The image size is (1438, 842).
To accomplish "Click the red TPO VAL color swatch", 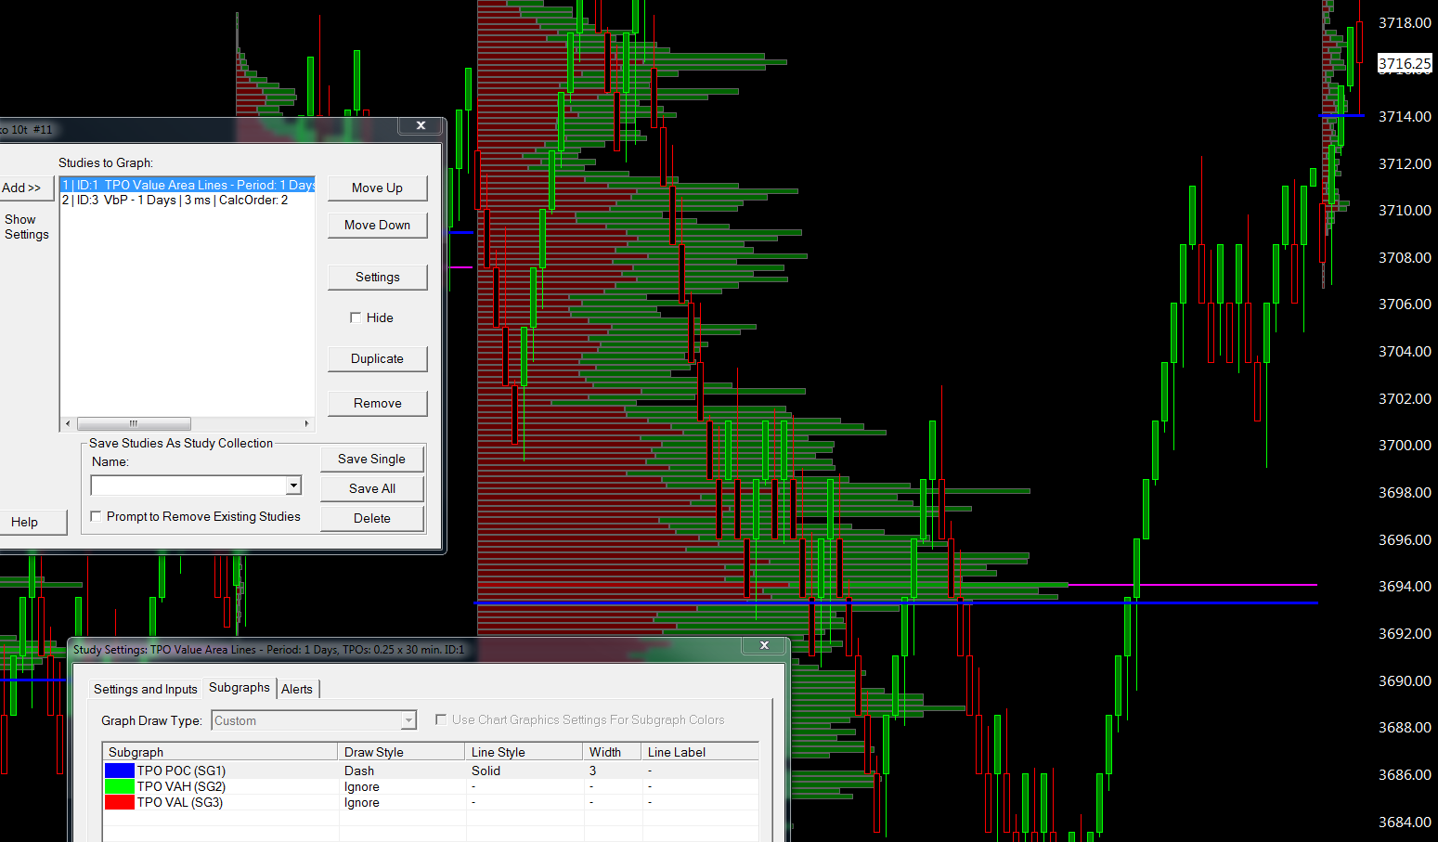I will (120, 802).
